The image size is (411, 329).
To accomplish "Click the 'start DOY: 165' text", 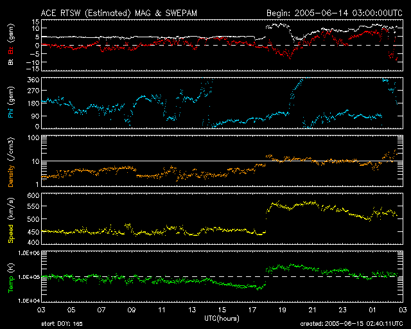I will 62,324.
